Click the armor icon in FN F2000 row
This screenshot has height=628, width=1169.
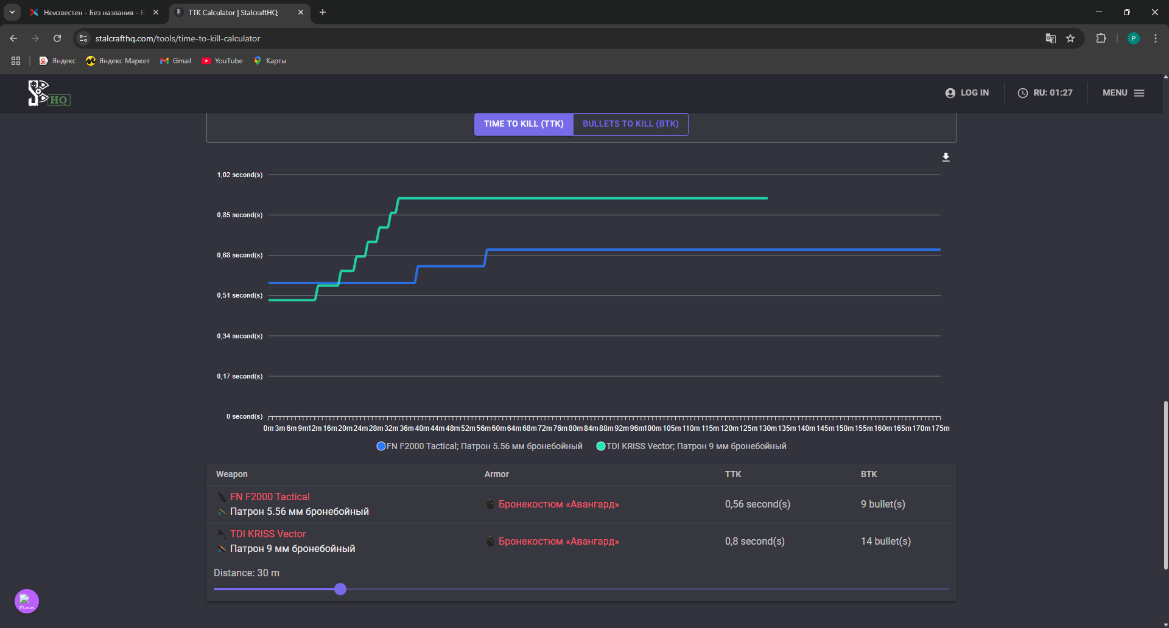coord(490,504)
